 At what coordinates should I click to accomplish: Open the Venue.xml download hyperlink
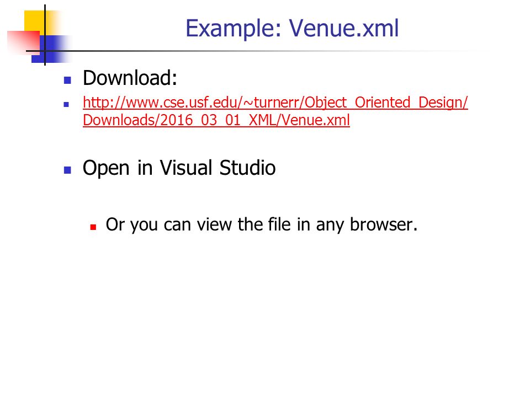click(x=275, y=111)
